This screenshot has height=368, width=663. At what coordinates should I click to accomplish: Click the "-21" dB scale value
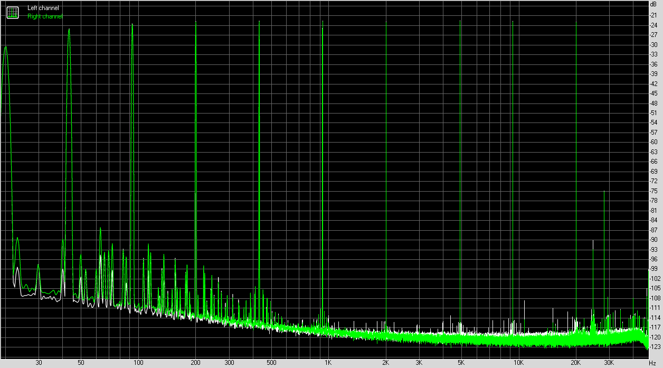[x=653, y=15]
